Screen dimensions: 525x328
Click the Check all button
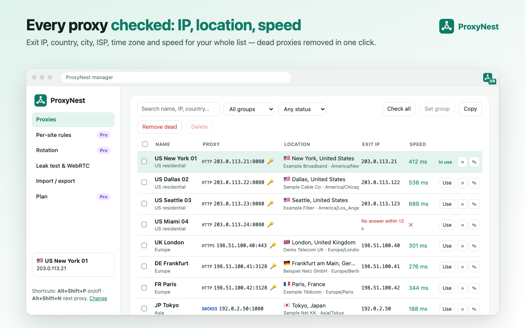point(399,109)
